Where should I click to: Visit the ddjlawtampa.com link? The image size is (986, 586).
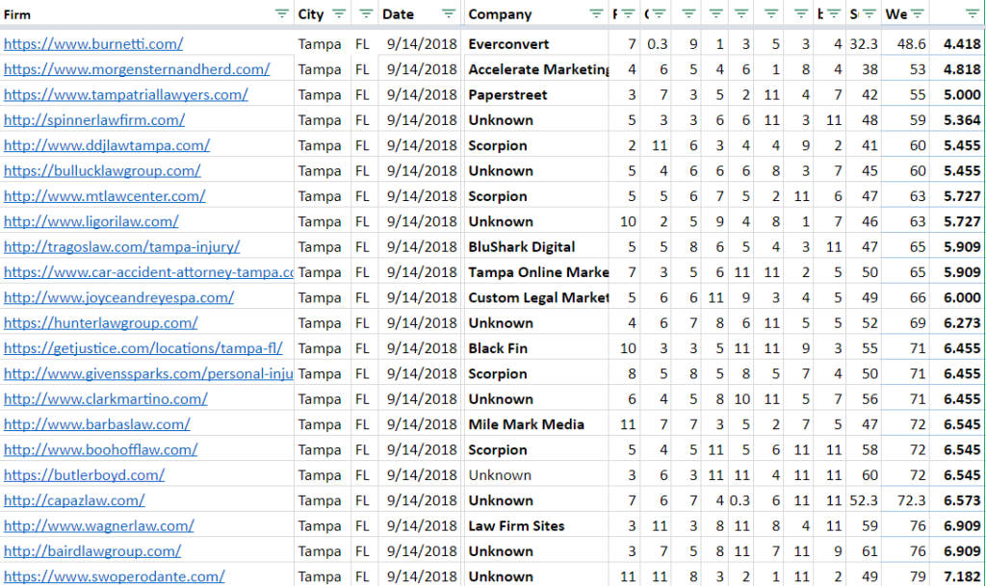pyautogui.click(x=107, y=145)
